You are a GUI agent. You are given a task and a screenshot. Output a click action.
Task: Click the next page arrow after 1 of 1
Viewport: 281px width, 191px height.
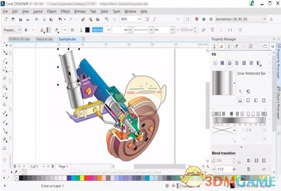pos(44,166)
